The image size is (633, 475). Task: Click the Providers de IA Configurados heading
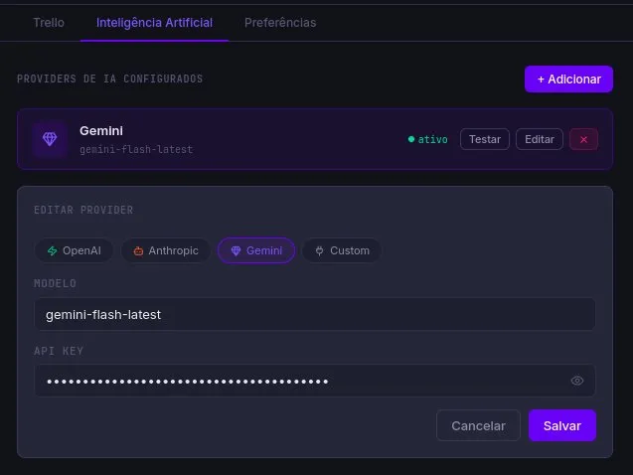pyautogui.click(x=109, y=79)
